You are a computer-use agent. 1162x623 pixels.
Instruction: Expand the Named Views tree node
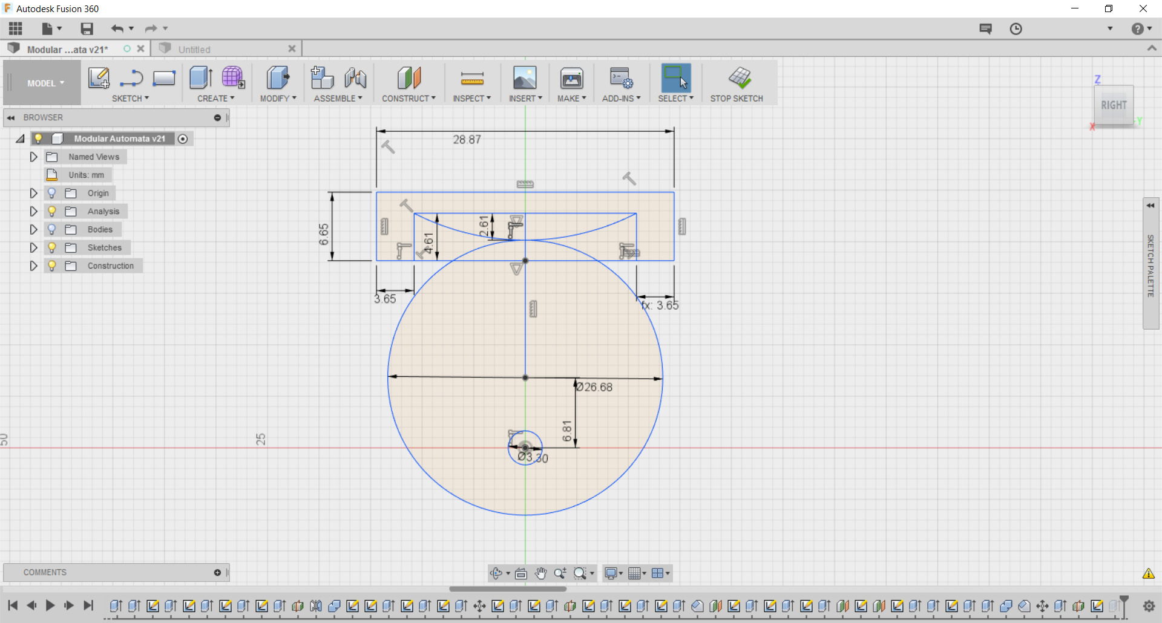click(34, 157)
